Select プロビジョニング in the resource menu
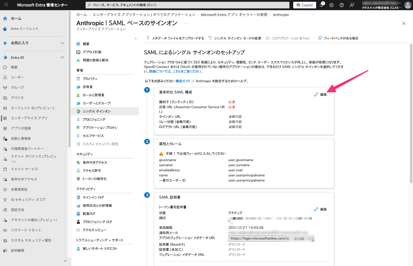The image size is (413, 266). (x=94, y=119)
